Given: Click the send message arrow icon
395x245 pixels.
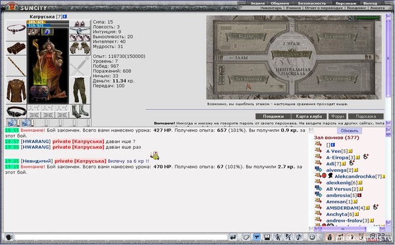Looking at the screenshot, I should (x=233, y=237).
